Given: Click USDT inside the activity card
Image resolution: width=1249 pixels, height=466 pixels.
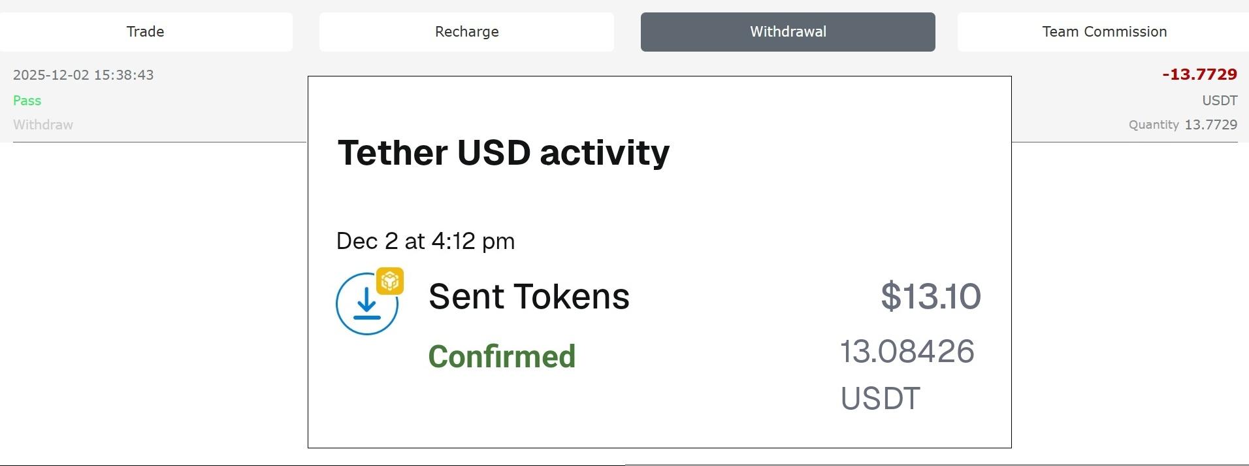Looking at the screenshot, I should click(x=880, y=399).
